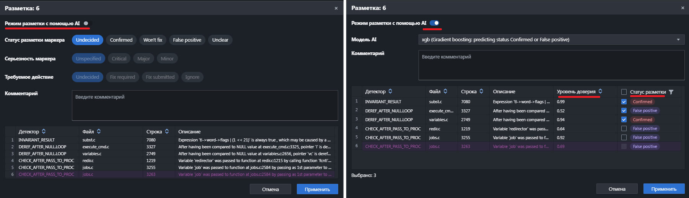
Task: Pick the Won't fix status chip
Action: tap(153, 40)
